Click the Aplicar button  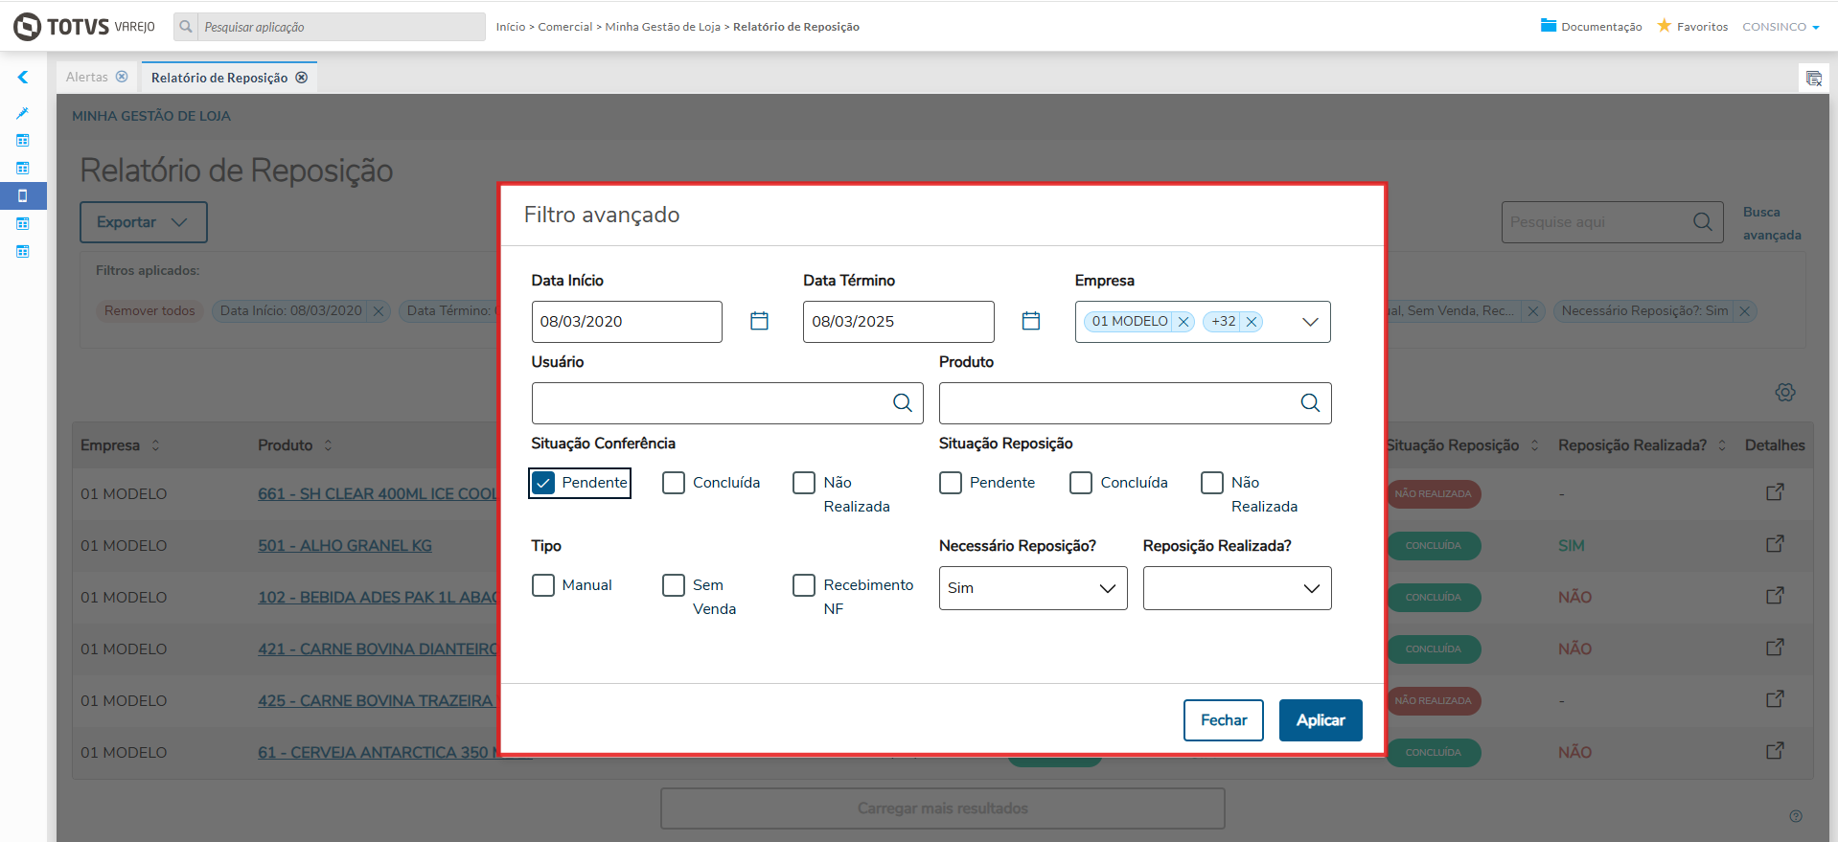pyautogui.click(x=1320, y=720)
